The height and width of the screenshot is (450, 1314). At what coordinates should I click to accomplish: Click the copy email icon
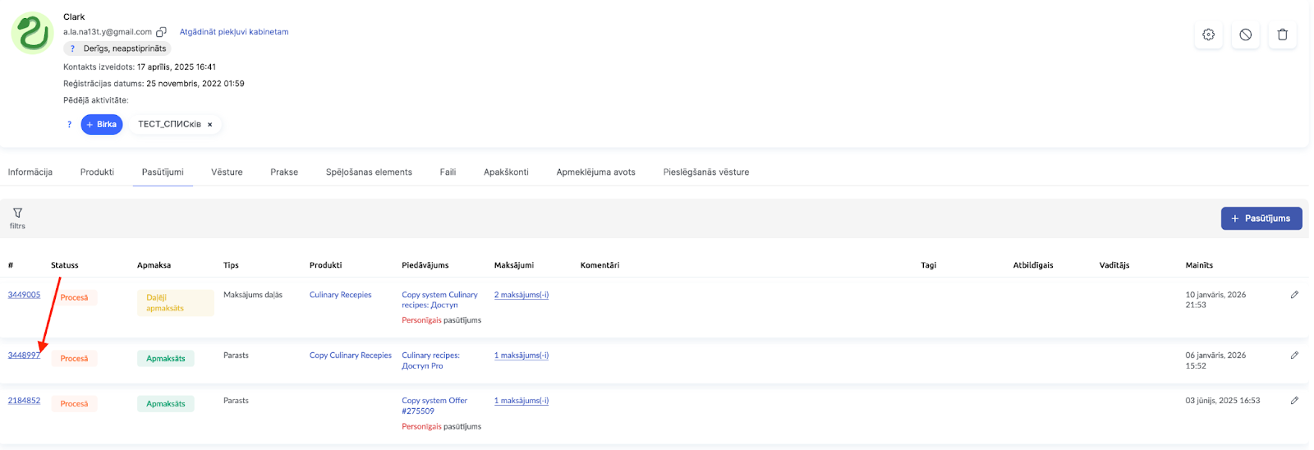(161, 32)
